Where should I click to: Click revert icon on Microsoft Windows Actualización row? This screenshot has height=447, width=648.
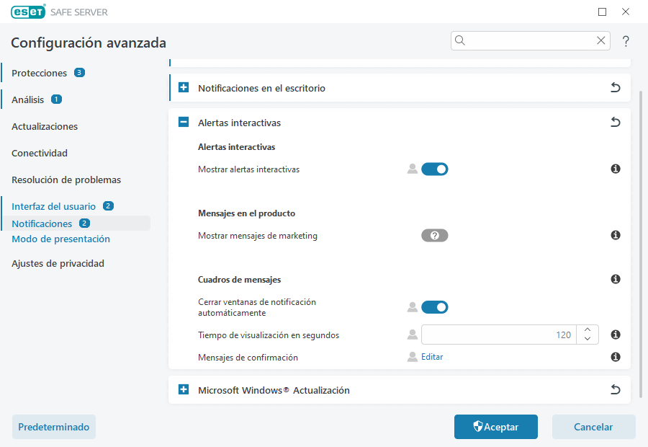[x=616, y=389]
